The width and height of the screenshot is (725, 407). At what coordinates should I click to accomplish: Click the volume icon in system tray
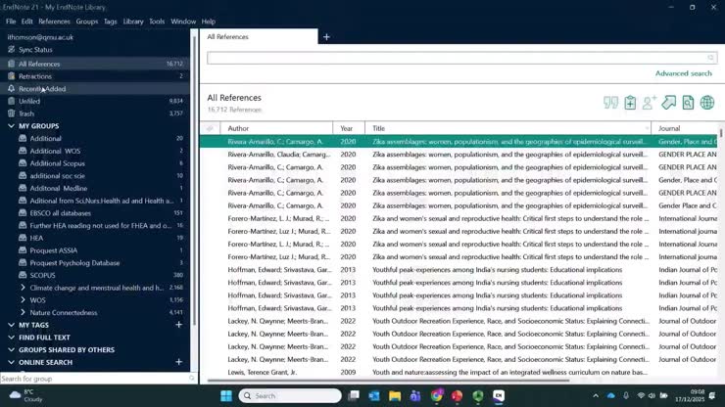click(x=652, y=395)
